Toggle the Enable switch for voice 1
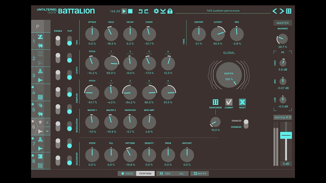 tap(58, 41)
